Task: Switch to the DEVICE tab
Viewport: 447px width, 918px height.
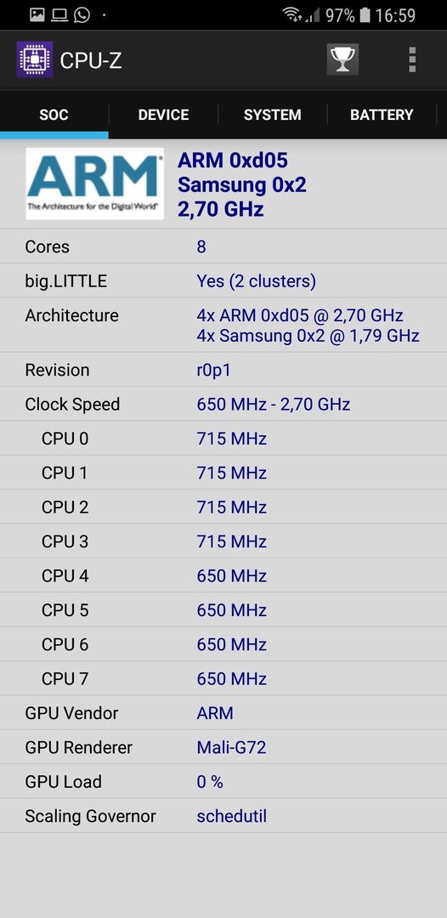Action: (163, 114)
